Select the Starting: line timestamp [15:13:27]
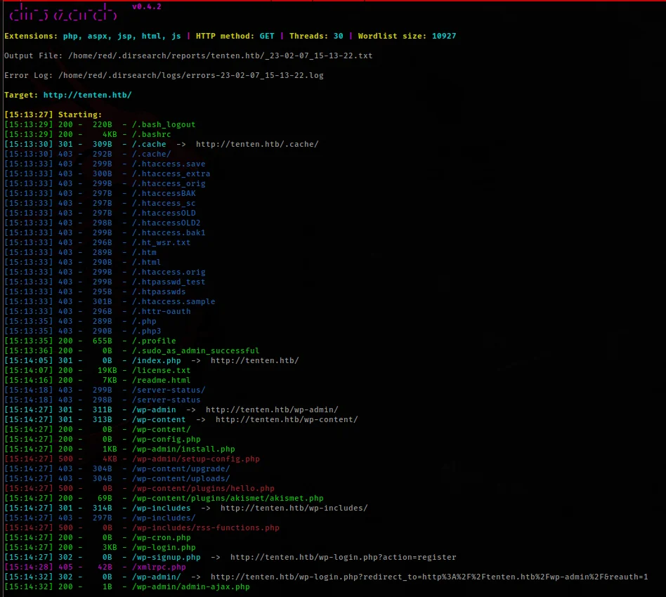The height and width of the screenshot is (597, 666). (x=29, y=114)
